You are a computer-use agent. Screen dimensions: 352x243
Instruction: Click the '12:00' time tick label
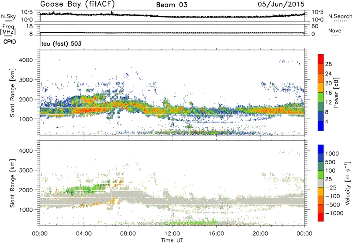point(172,234)
